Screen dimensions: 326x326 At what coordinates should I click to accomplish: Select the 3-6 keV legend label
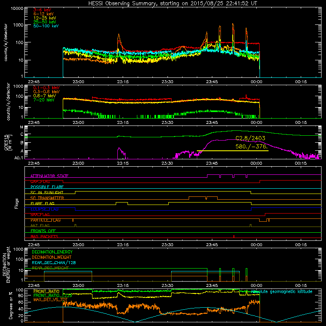(x=42, y=10)
